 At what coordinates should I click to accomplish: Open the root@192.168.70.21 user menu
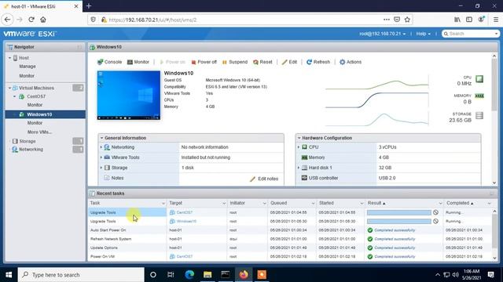point(383,34)
